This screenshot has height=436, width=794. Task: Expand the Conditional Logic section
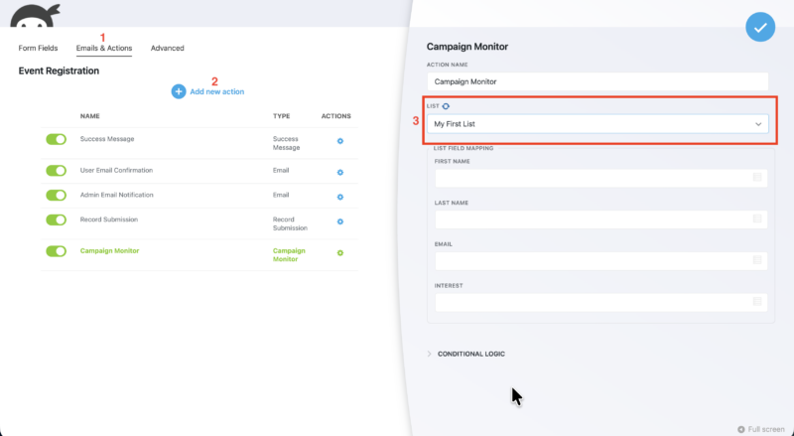[465, 354]
